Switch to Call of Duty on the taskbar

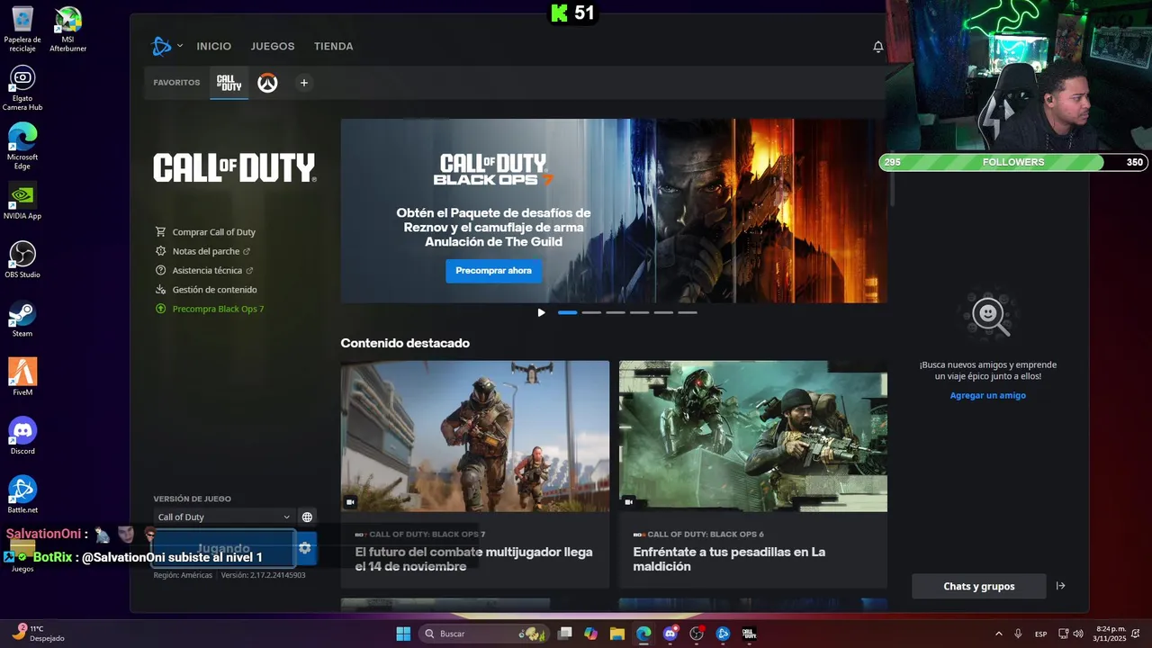point(749,634)
